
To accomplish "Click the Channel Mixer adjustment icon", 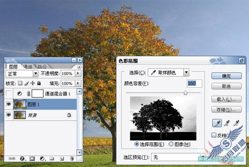I will 20,94.
